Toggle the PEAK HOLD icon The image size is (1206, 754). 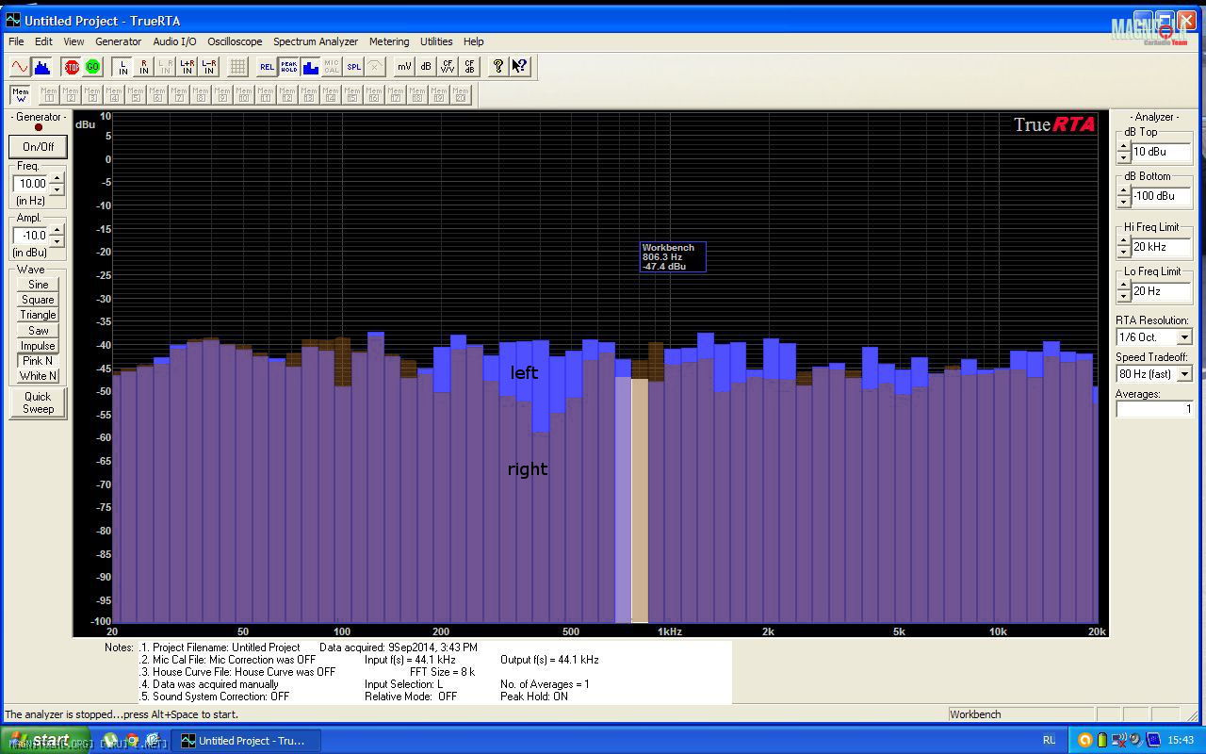click(x=289, y=66)
